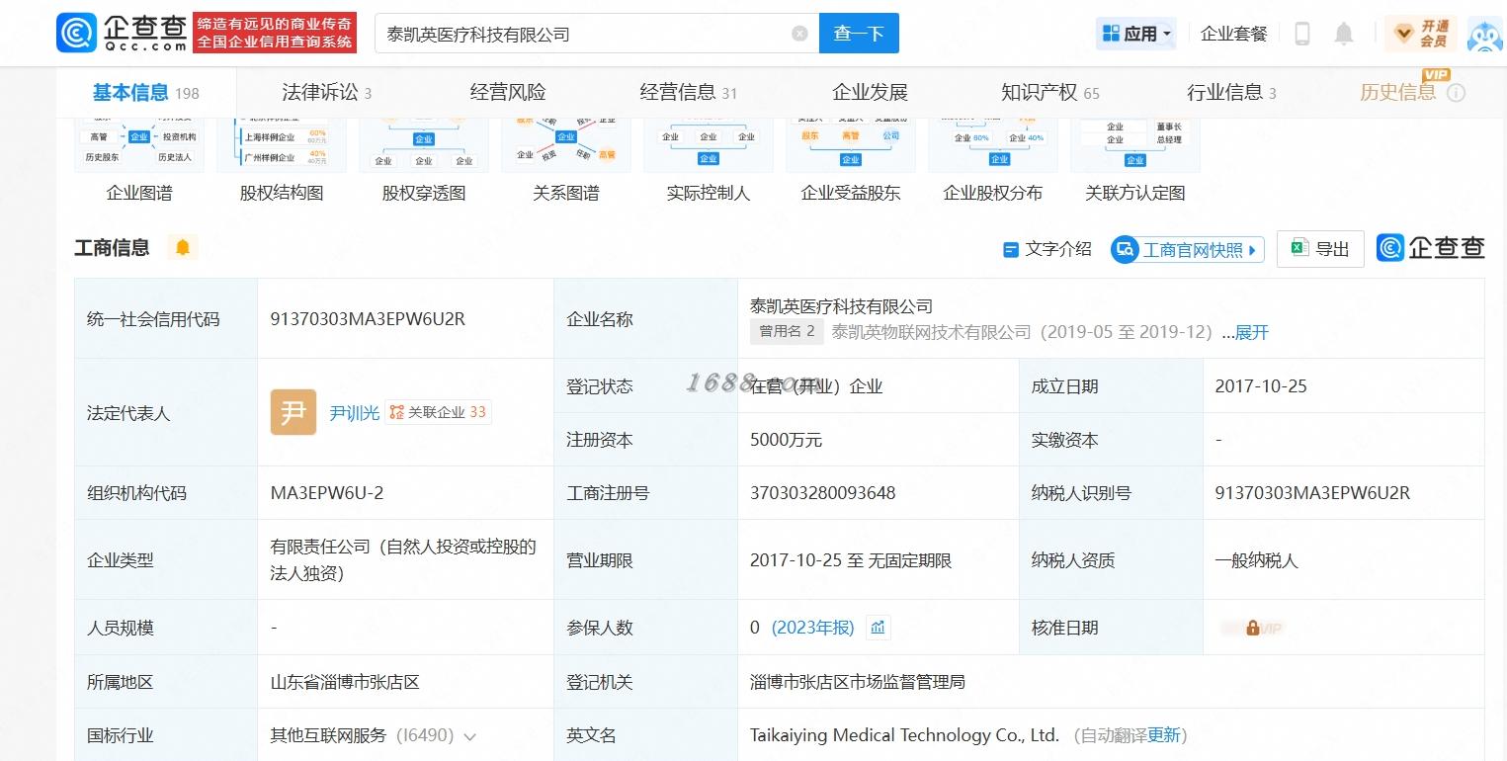Screen dimensions: 1507x761
Task: Switch to the 企业发展 tab
Action: coord(870,93)
